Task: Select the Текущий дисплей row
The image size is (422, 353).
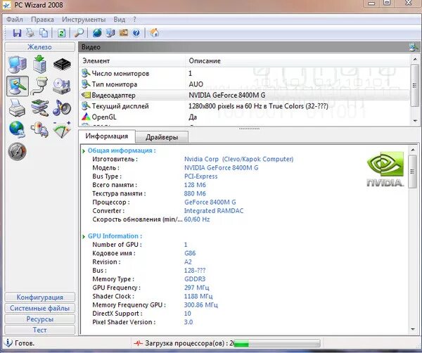Action: coord(245,106)
